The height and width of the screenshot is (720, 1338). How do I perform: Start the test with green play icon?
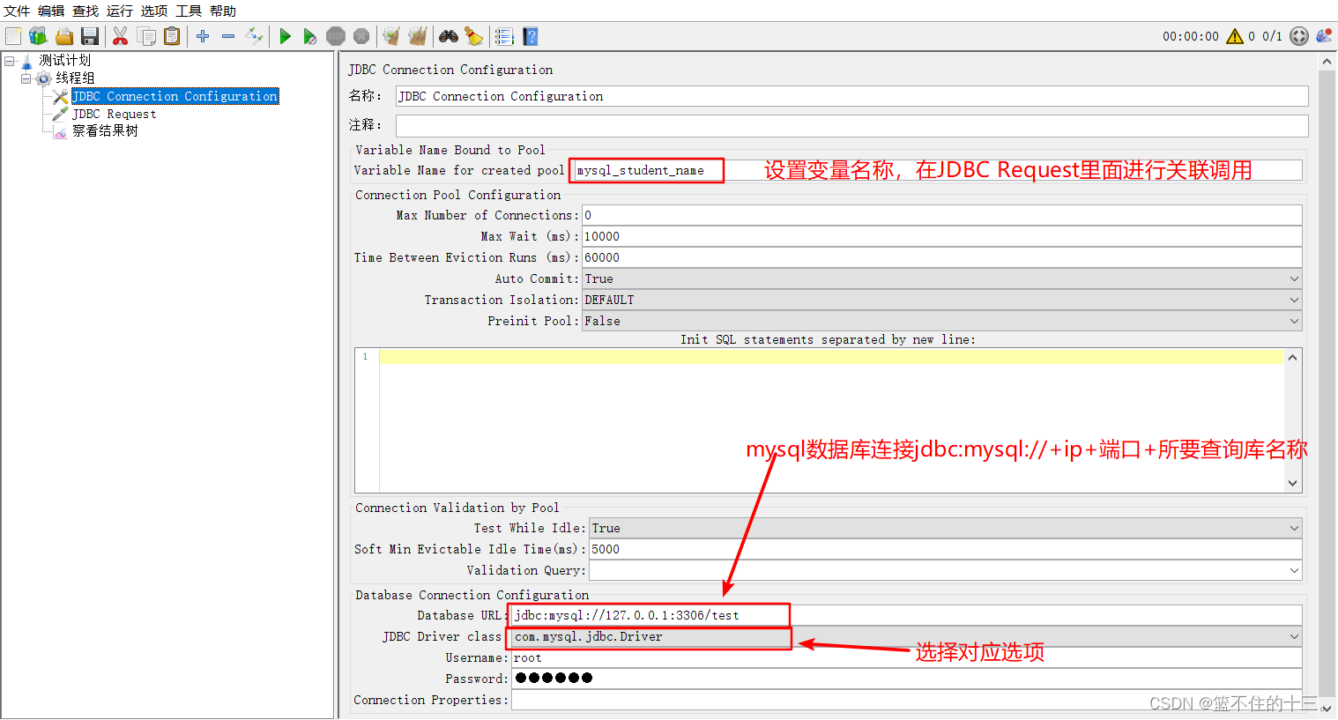285,36
